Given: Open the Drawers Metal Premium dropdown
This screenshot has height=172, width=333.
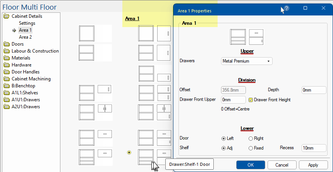Looking at the screenshot, I should tap(247, 61).
